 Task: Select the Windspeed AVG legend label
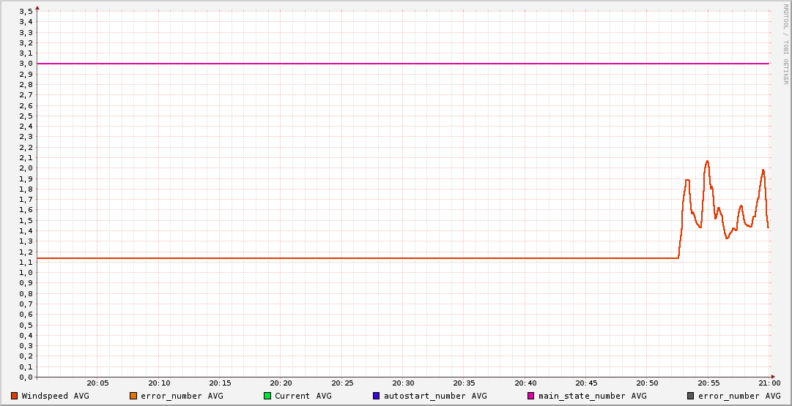(x=56, y=396)
